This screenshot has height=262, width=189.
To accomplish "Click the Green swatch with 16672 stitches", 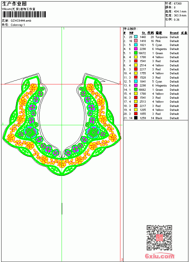I will (x=136, y=53).
